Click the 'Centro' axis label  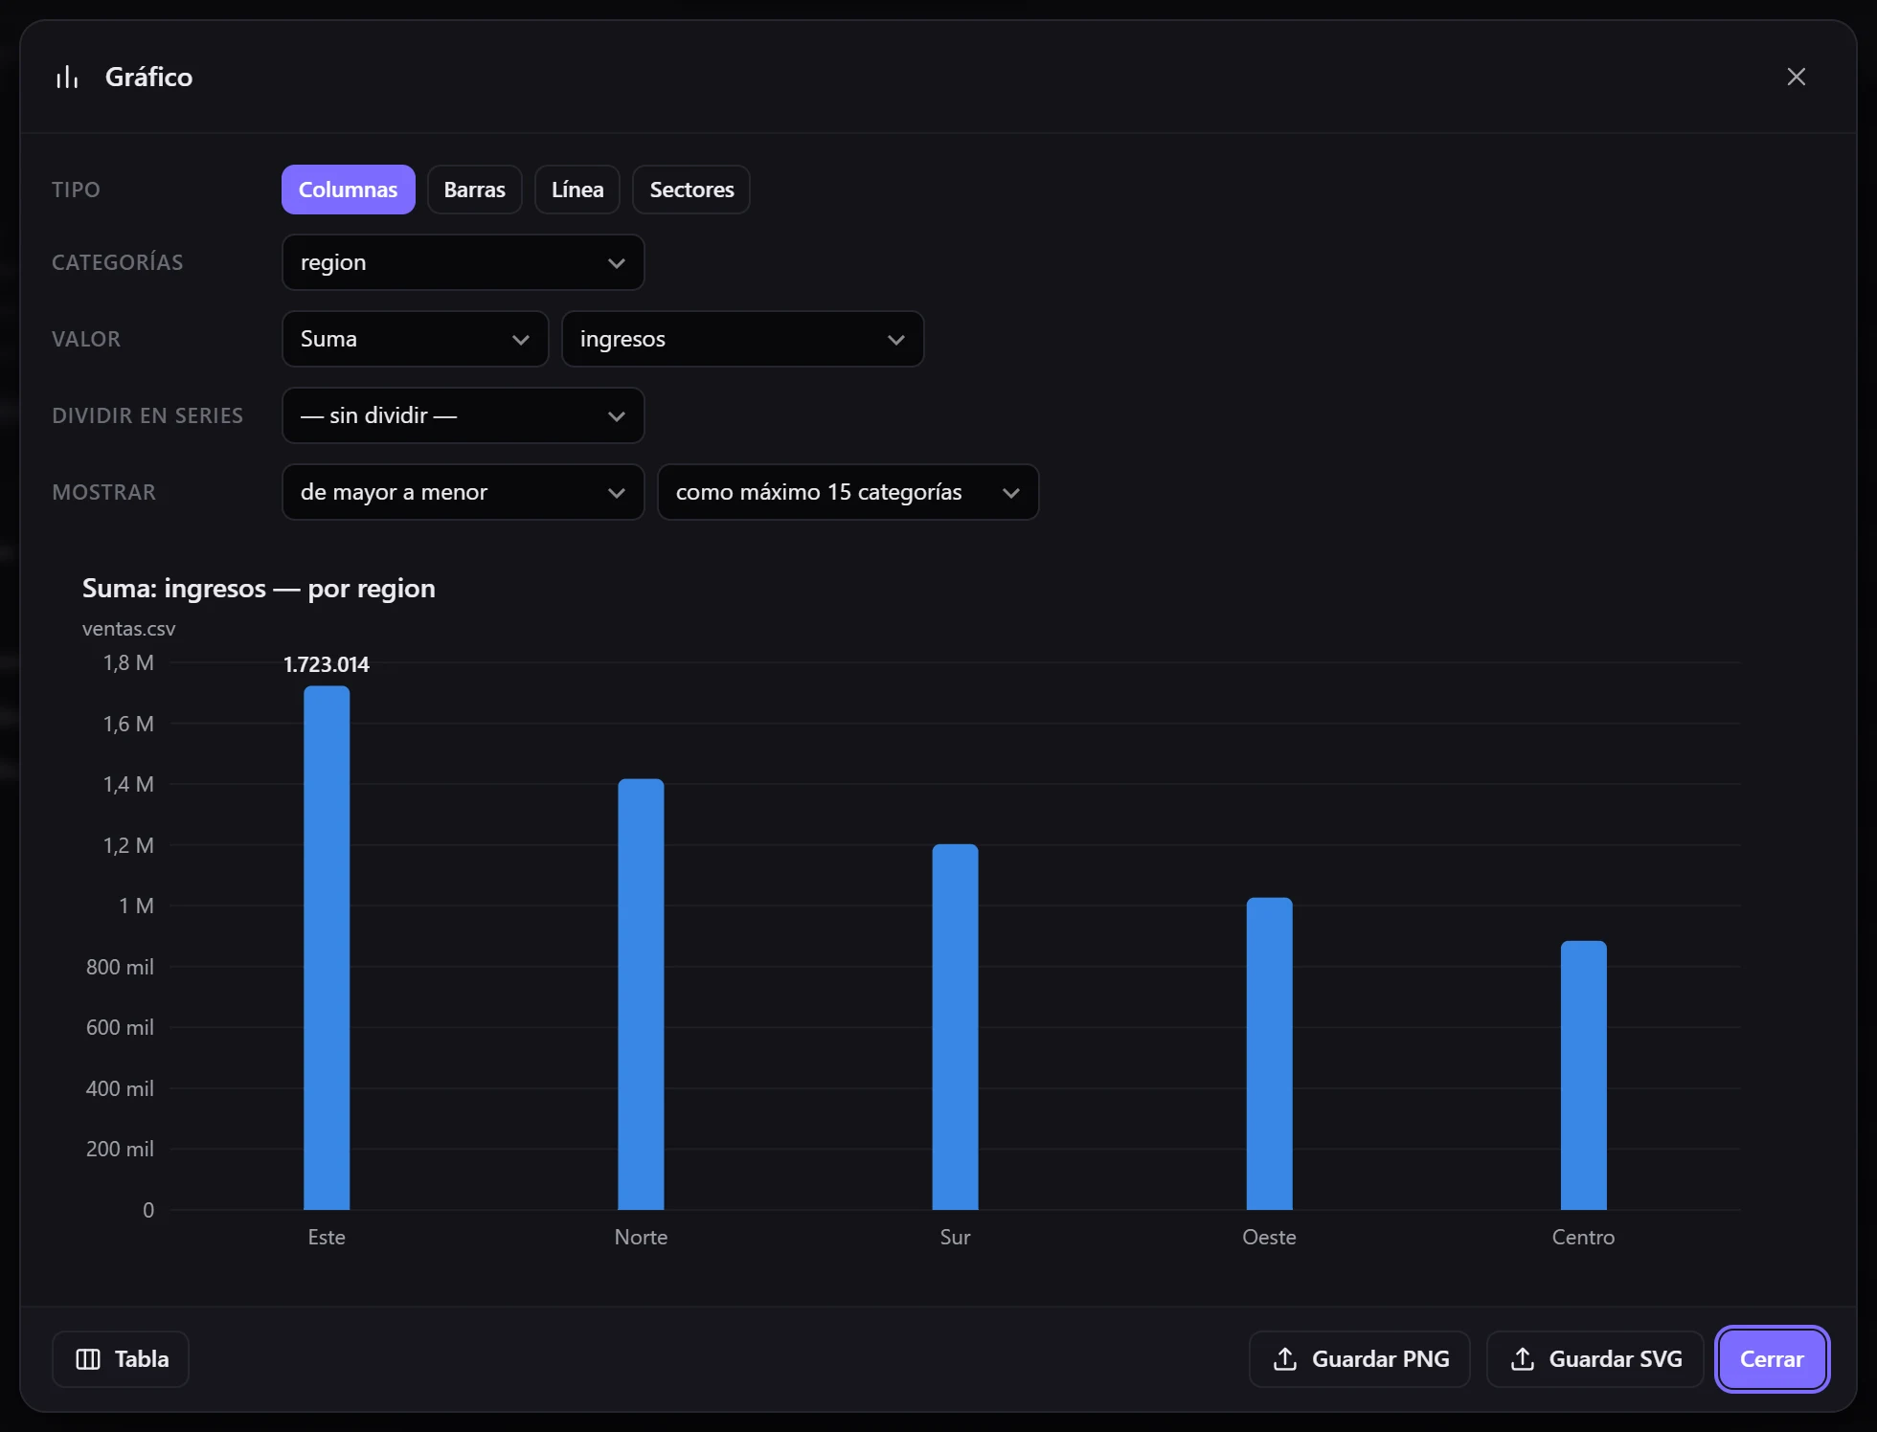1583,1237
